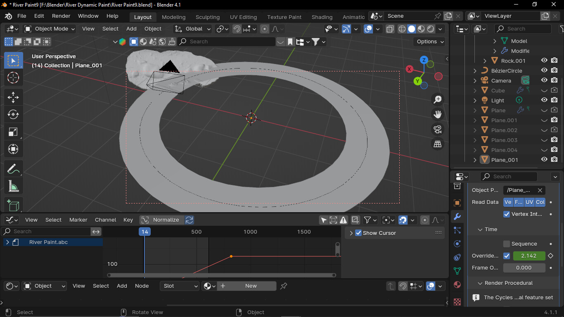564x317 pixels.
Task: Click the red X axis gizmo
Action: (409, 69)
